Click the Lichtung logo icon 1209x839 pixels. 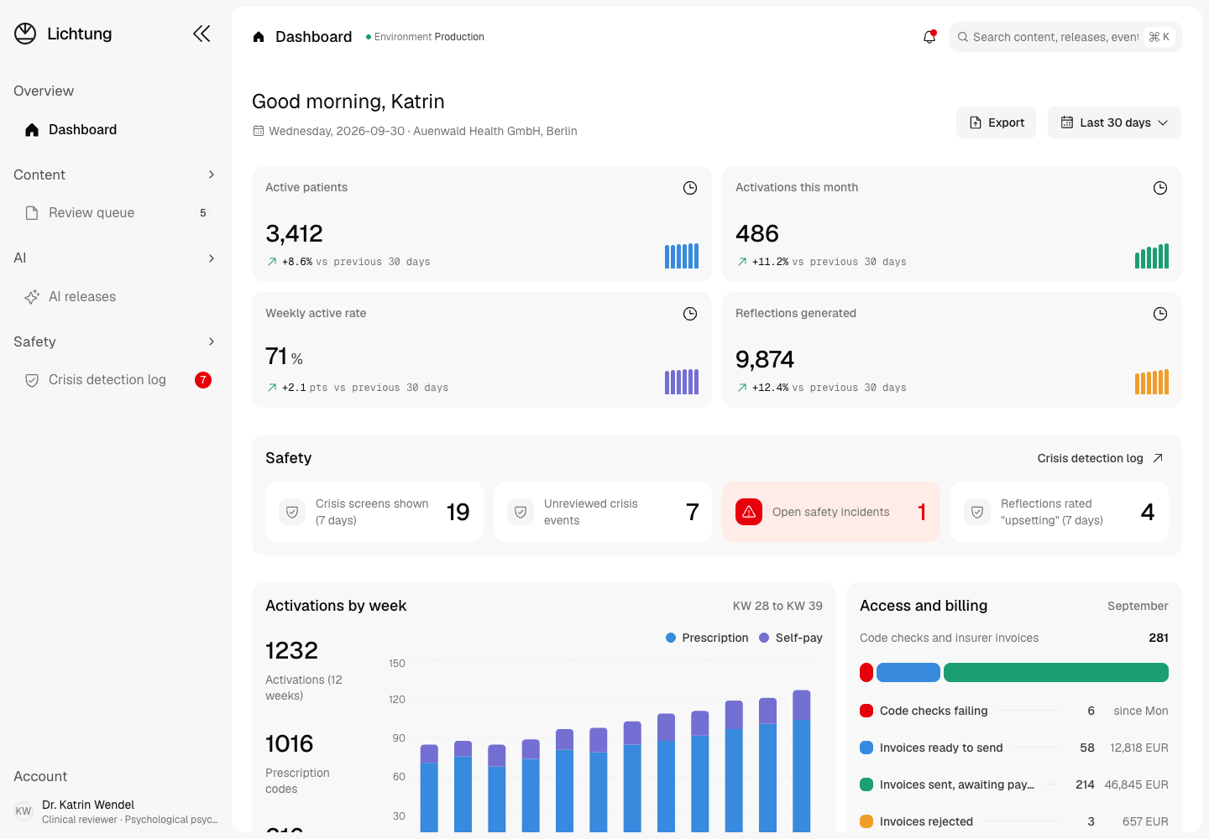click(25, 34)
